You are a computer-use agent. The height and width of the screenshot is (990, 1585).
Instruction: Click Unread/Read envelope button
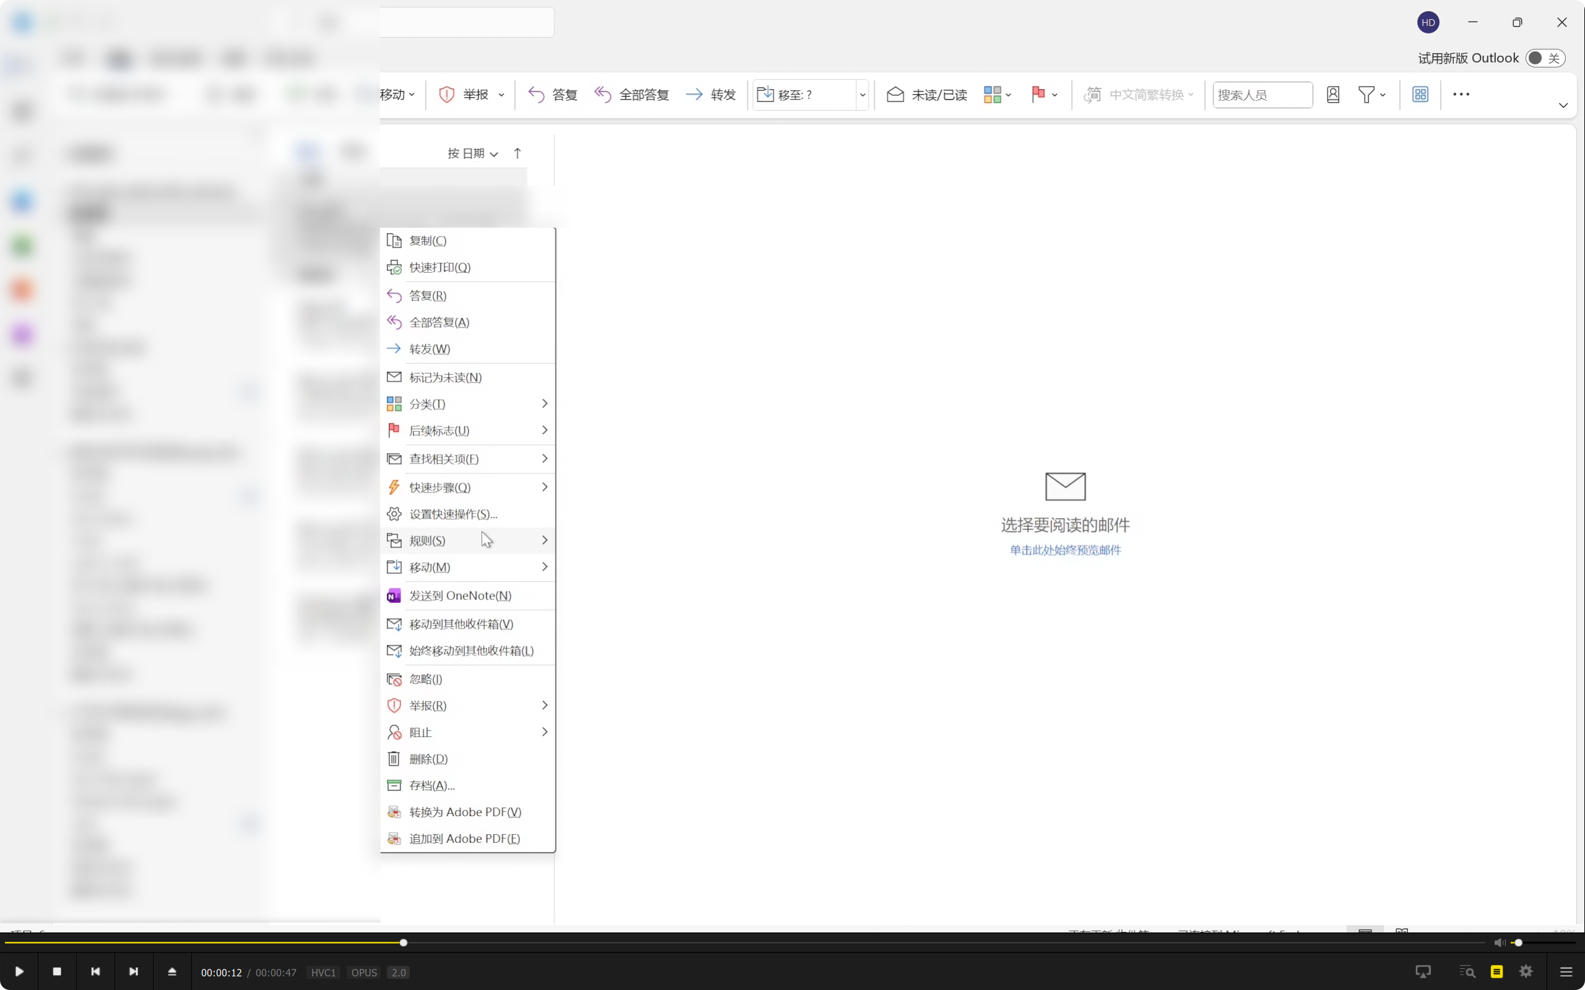pyautogui.click(x=927, y=95)
